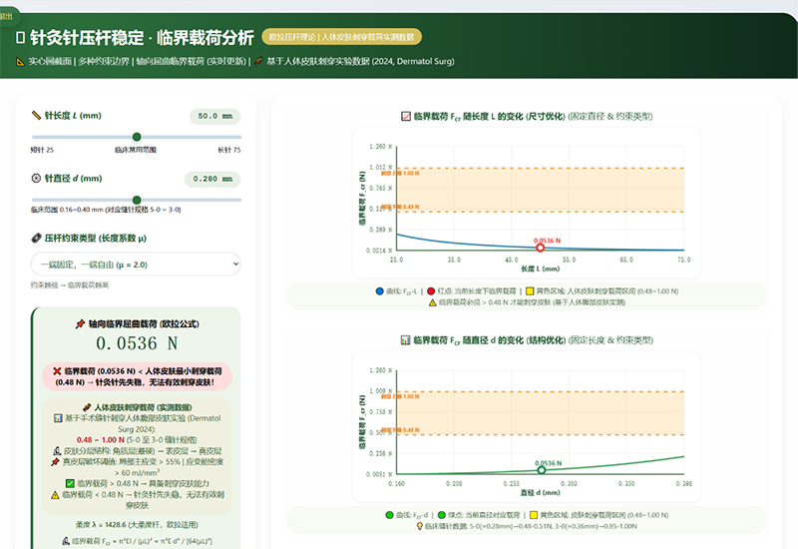This screenshot has height=549, width=798.
Task: Click the needle diameter d slider handle
Action: coord(137,201)
